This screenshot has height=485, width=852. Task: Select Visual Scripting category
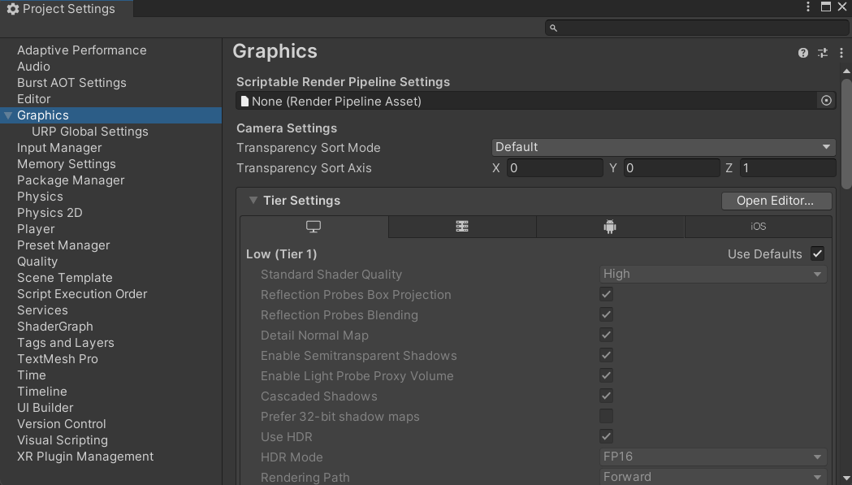pyautogui.click(x=63, y=440)
